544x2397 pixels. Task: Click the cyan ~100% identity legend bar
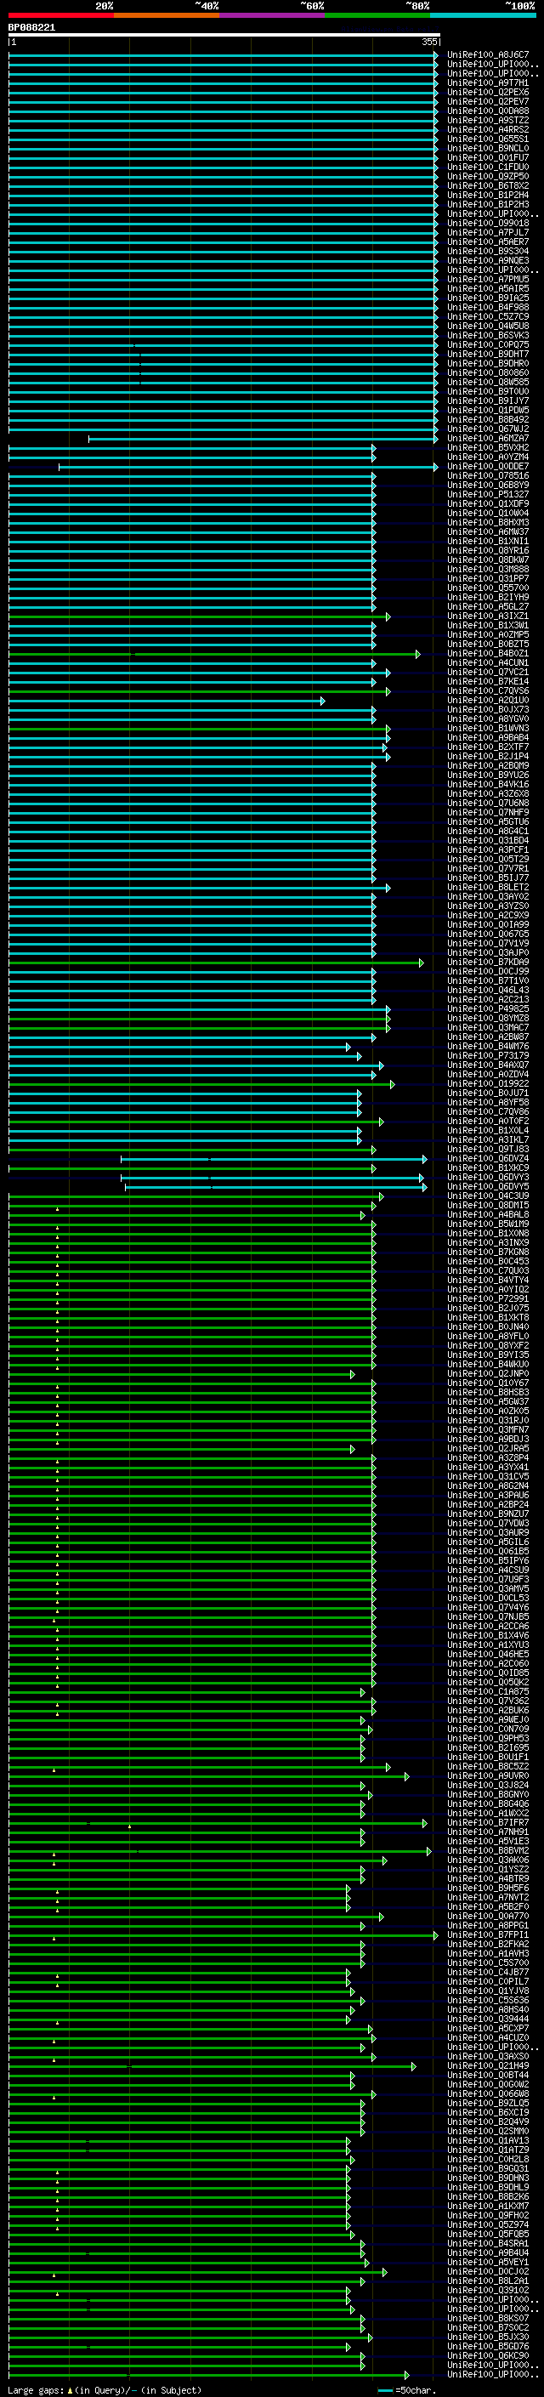(483, 15)
